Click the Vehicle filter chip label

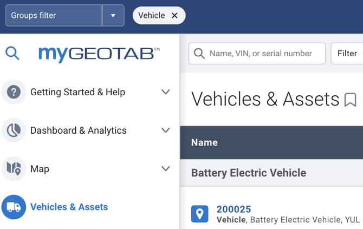click(x=152, y=16)
